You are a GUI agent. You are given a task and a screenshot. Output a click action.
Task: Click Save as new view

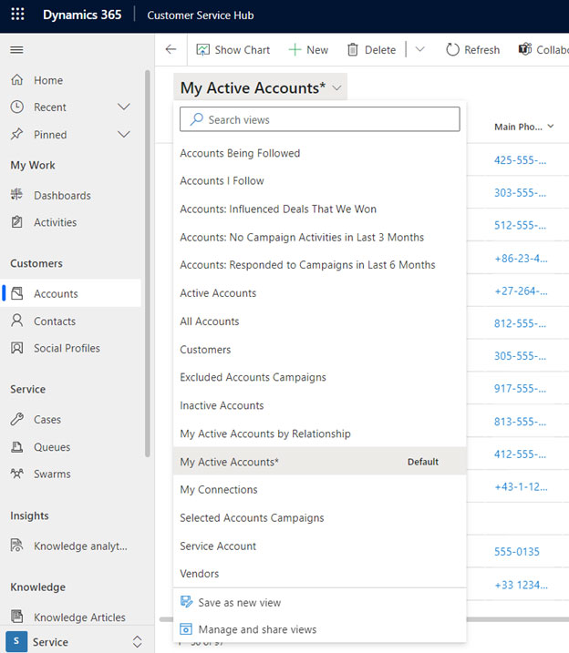(239, 602)
